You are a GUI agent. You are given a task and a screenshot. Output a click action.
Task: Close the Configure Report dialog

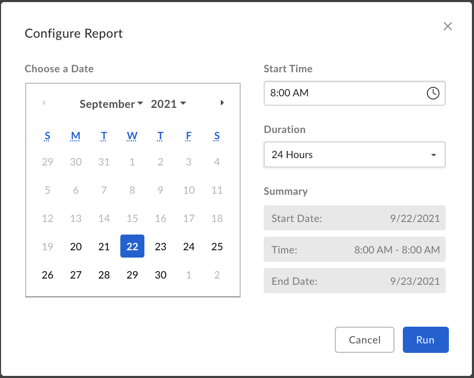click(x=447, y=26)
